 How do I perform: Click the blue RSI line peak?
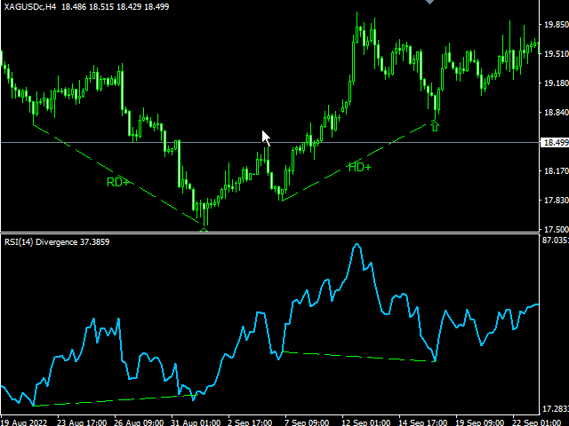pos(357,246)
